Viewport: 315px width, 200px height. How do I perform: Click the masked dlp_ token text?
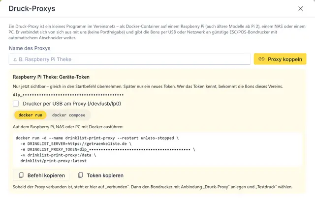68,95
